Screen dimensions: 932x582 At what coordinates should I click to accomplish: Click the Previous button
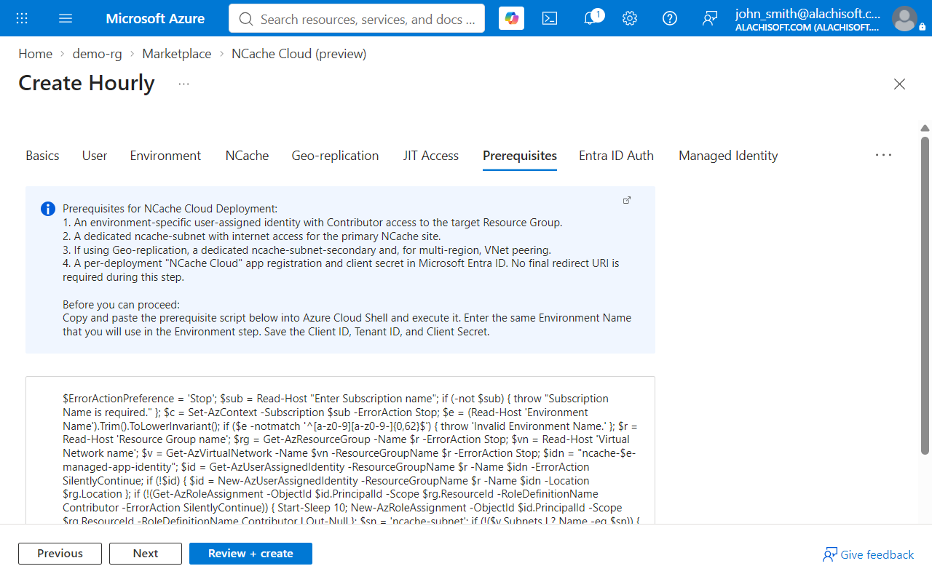[x=60, y=554]
